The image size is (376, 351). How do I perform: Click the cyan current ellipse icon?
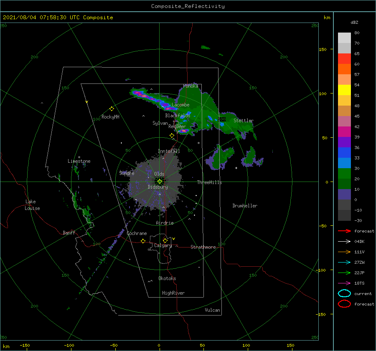coord(344,293)
